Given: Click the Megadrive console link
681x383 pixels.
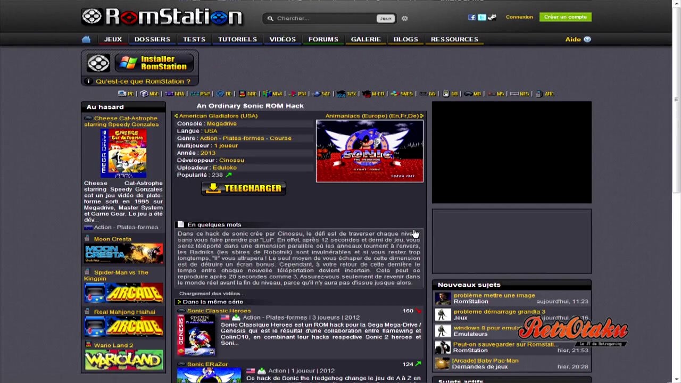Looking at the screenshot, I should pos(221,124).
